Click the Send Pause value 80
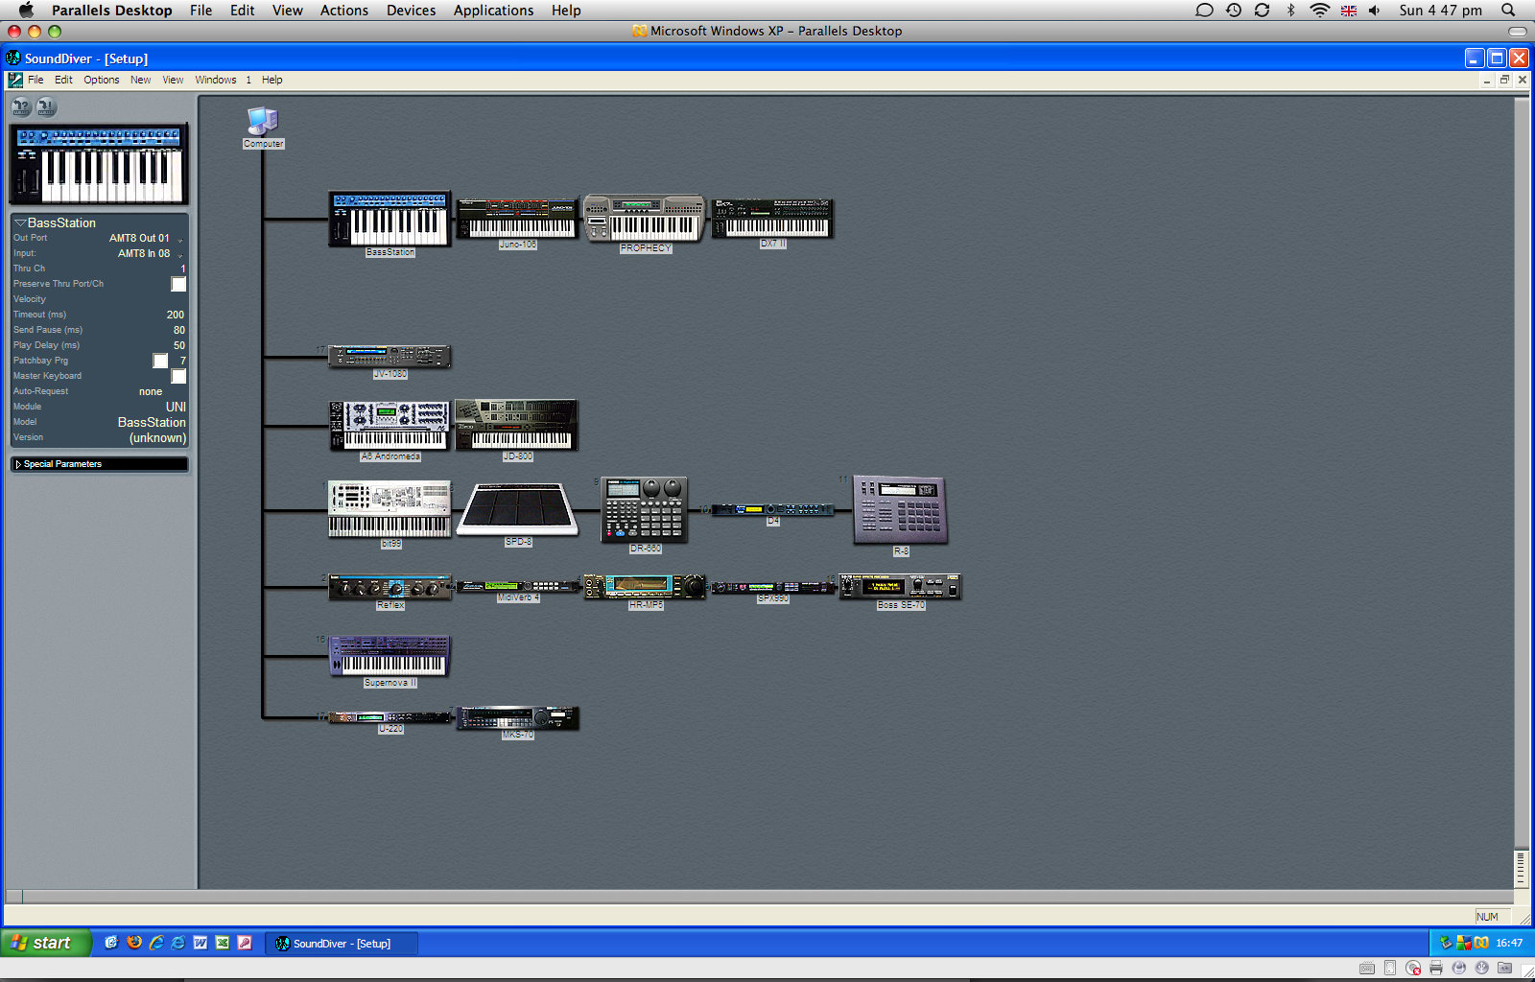1535x982 pixels. tap(179, 330)
